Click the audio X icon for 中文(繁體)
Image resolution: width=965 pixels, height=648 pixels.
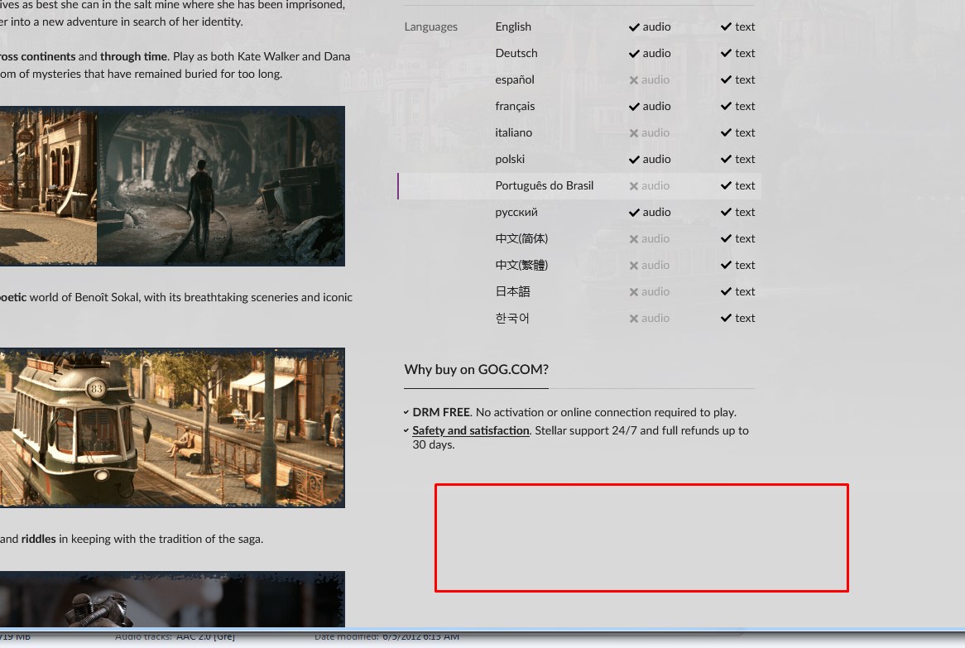634,265
